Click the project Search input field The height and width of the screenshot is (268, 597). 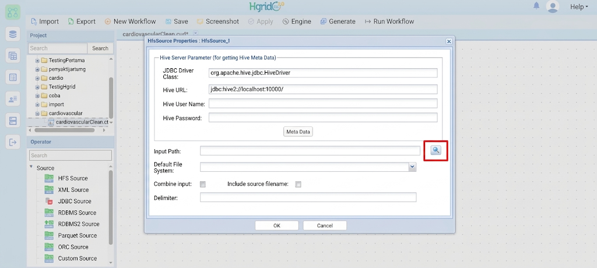[x=58, y=48]
